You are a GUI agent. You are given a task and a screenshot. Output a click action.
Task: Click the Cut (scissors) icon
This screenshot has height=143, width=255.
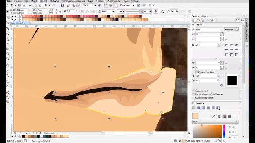pos(30,5)
